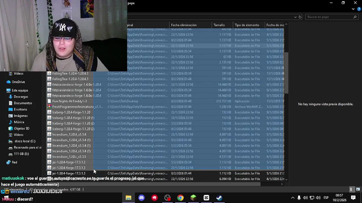
Task: Switch to large icons view layout
Action: (x=358, y=189)
